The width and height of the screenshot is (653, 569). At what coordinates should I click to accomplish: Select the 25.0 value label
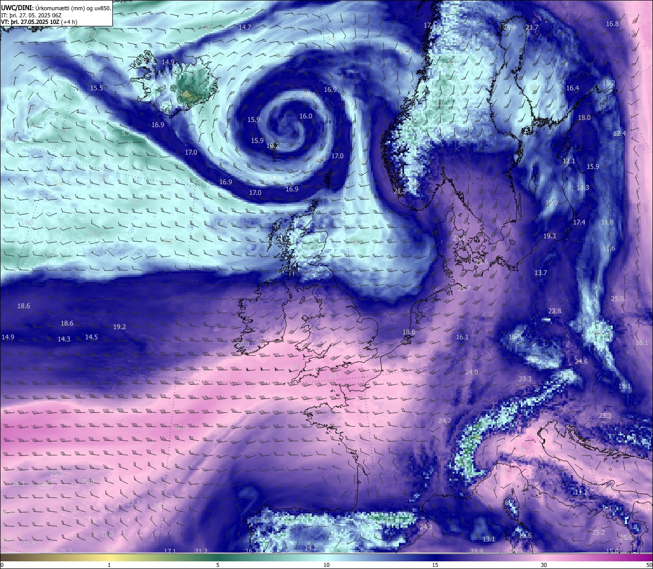pos(617,299)
